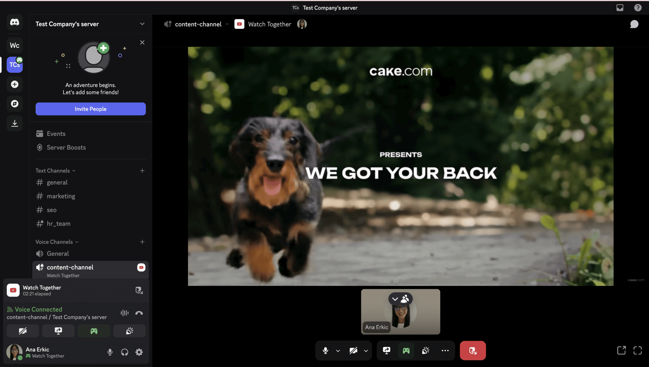649x367 pixels.
Task: Join the General voice channel
Action: pyautogui.click(x=91, y=253)
